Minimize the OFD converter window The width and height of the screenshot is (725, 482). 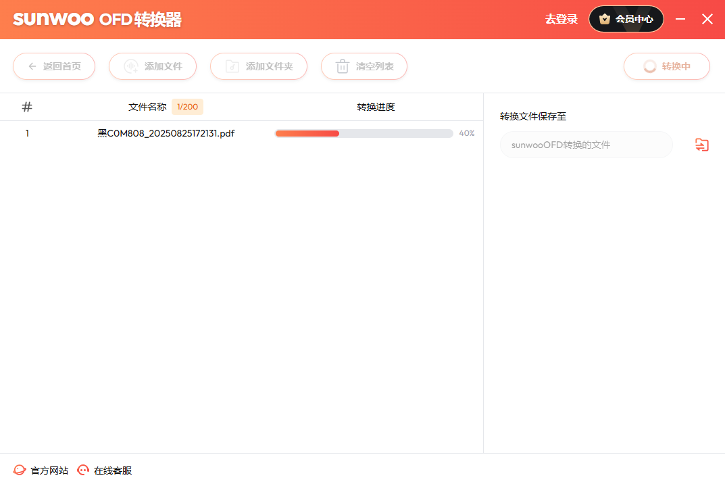[680, 19]
